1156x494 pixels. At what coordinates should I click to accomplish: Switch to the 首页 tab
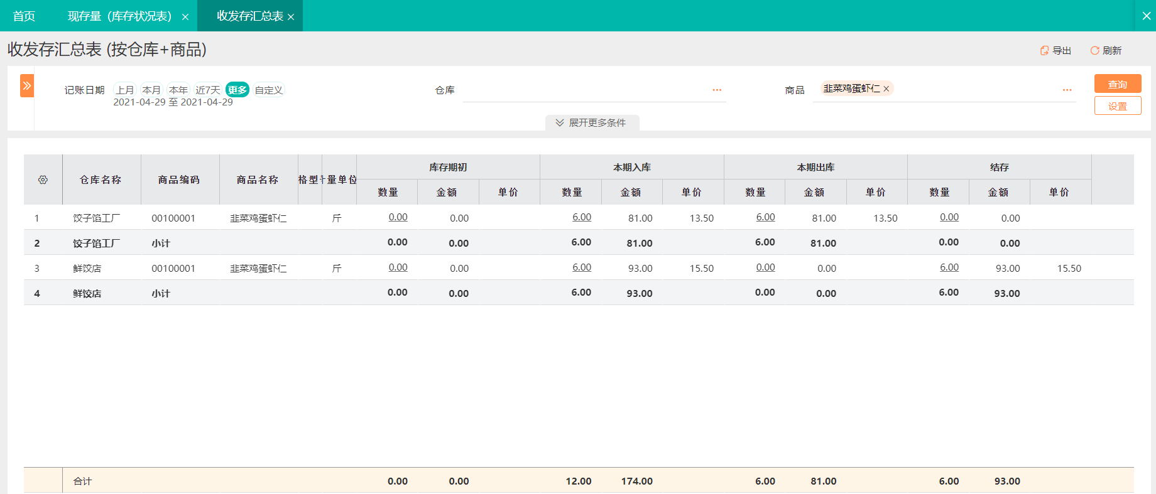(24, 16)
